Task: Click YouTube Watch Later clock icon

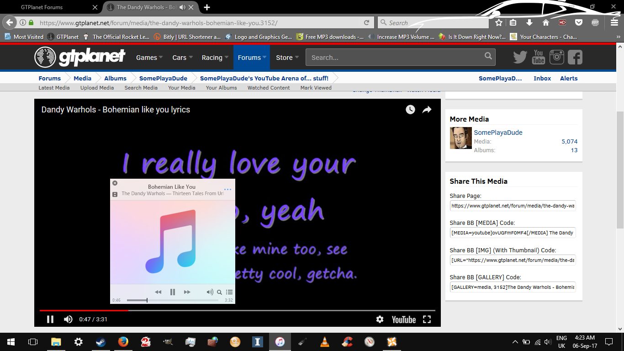Action: point(410,110)
